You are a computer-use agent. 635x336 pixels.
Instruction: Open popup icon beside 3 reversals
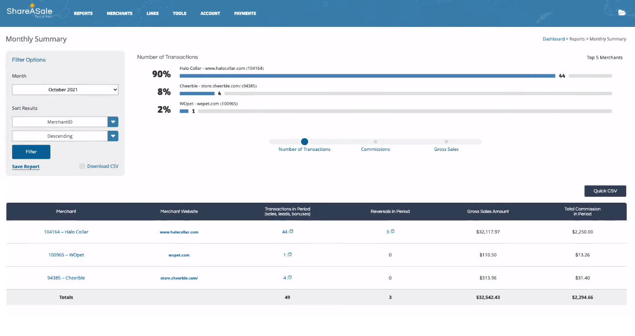pyautogui.click(x=392, y=232)
